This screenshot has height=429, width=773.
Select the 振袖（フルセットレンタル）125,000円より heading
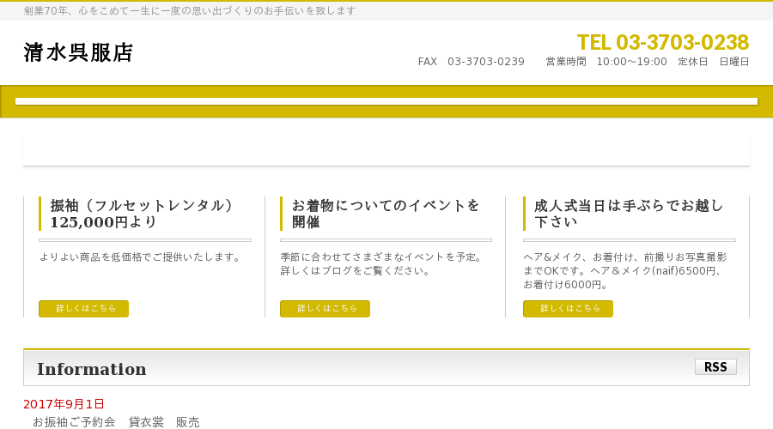tap(142, 214)
